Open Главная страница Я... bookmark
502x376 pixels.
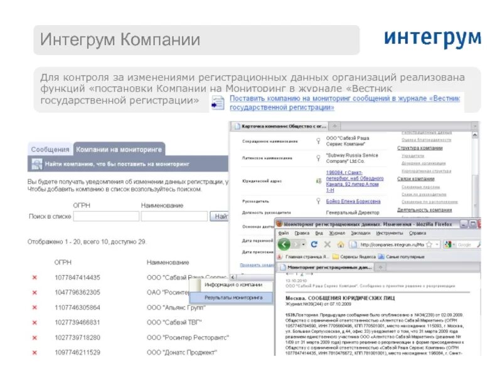[x=303, y=257]
